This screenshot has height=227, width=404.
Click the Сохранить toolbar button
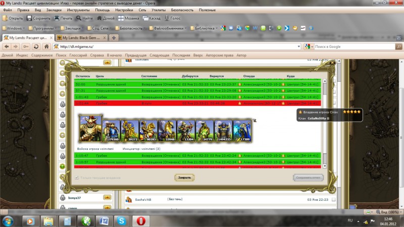point(39,18)
